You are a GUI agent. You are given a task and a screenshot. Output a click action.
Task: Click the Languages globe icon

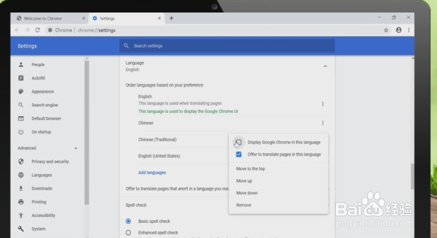[21, 175]
